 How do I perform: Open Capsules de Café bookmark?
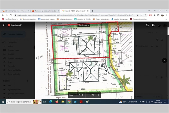coord(83,19)
